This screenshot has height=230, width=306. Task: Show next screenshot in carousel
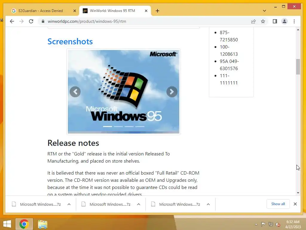pos(172,92)
